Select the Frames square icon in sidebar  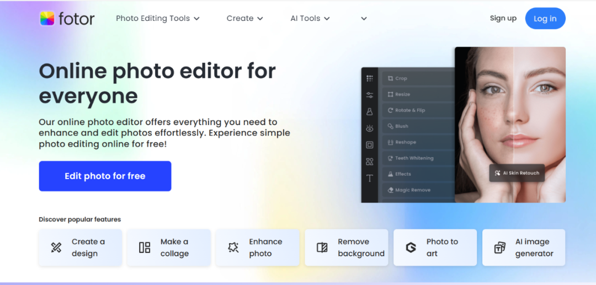370,145
